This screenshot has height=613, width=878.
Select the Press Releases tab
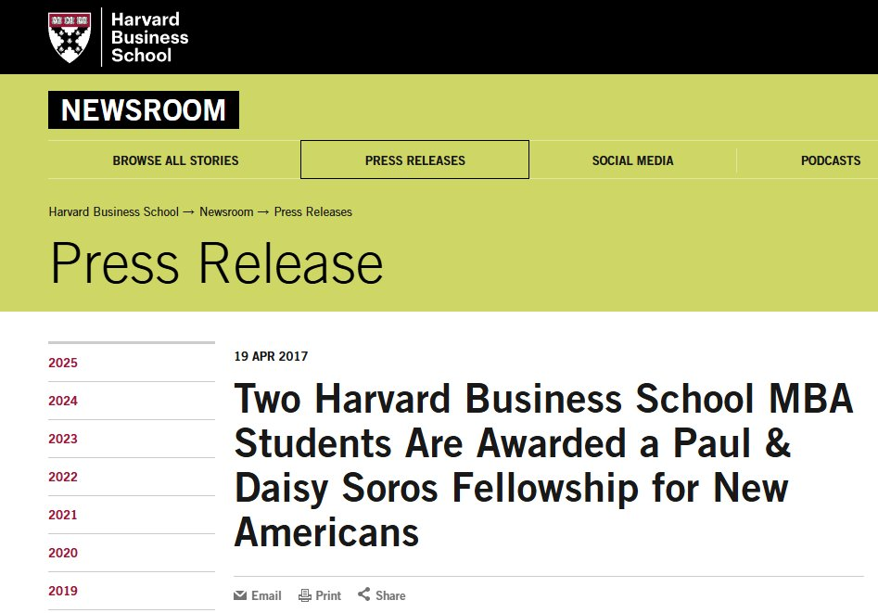click(414, 160)
